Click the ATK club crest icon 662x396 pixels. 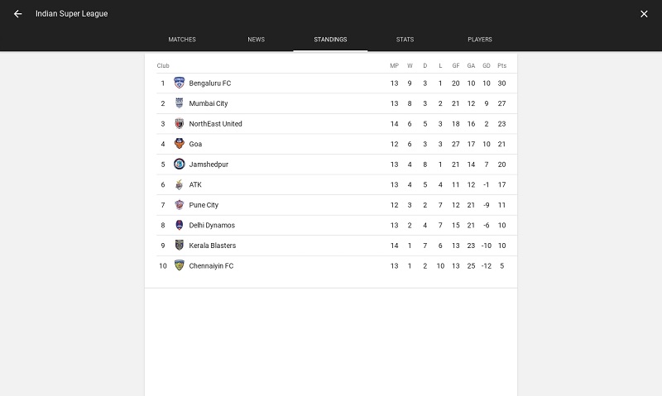(x=180, y=184)
